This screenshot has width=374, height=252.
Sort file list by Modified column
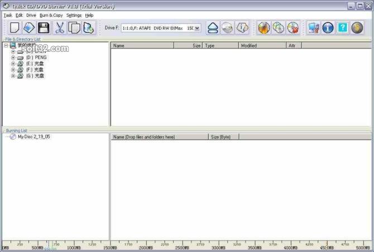[x=262, y=46]
